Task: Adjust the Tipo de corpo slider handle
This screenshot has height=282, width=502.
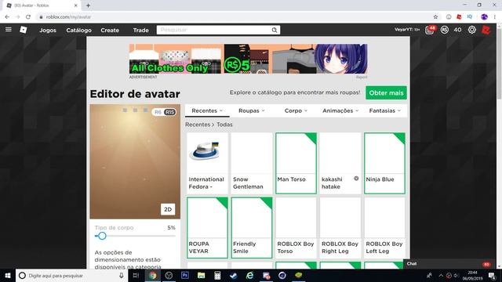Action: click(102, 236)
